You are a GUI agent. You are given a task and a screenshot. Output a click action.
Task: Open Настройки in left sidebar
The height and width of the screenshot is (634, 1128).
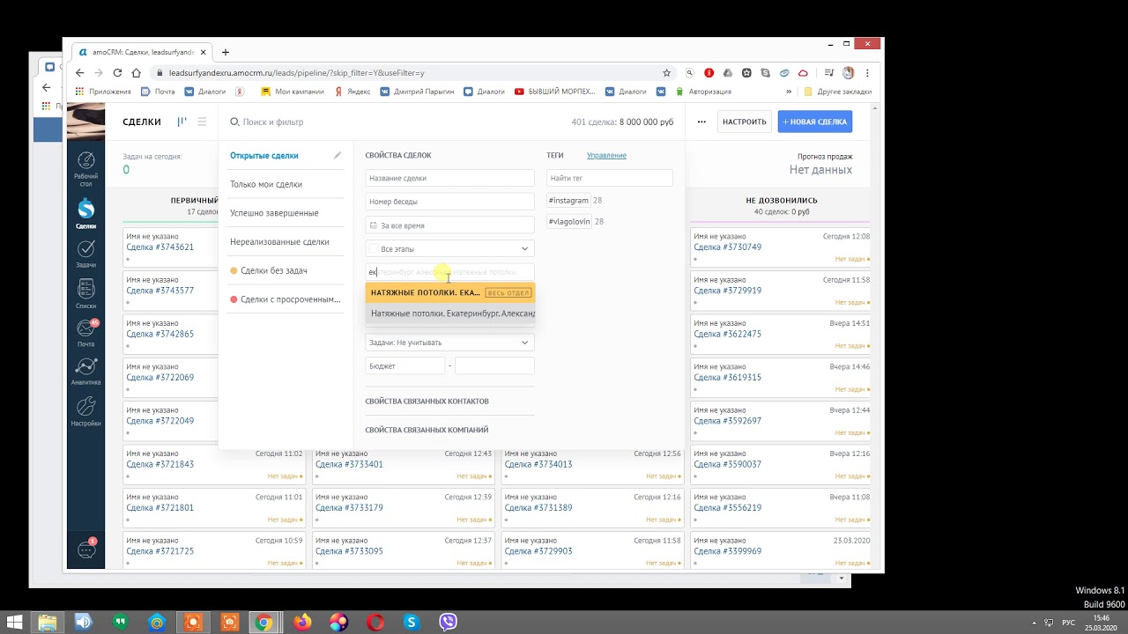pos(85,411)
